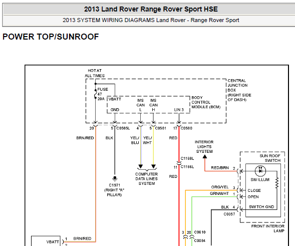Click the VBATT pin inside the BCM box
Viewport: 295px width, 246px height.
[115, 99]
